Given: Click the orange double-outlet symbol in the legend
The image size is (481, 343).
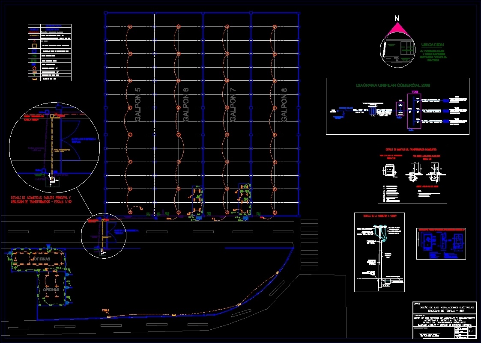Looking at the screenshot, I should [34, 72].
